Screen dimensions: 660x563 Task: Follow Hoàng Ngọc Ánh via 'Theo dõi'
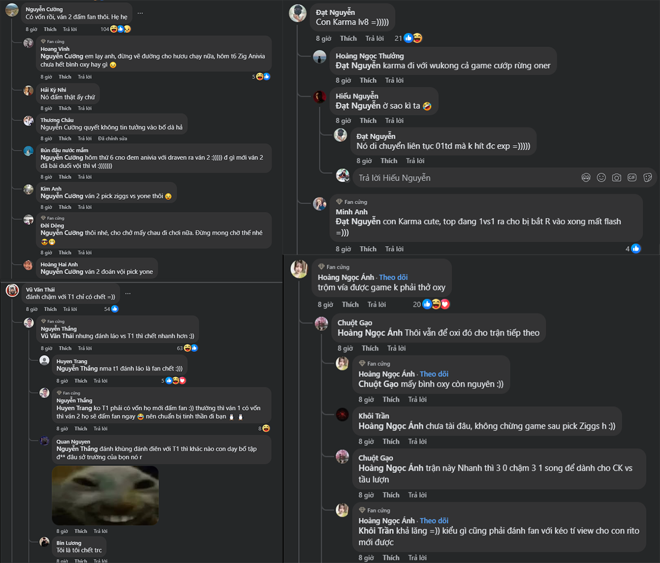393,278
